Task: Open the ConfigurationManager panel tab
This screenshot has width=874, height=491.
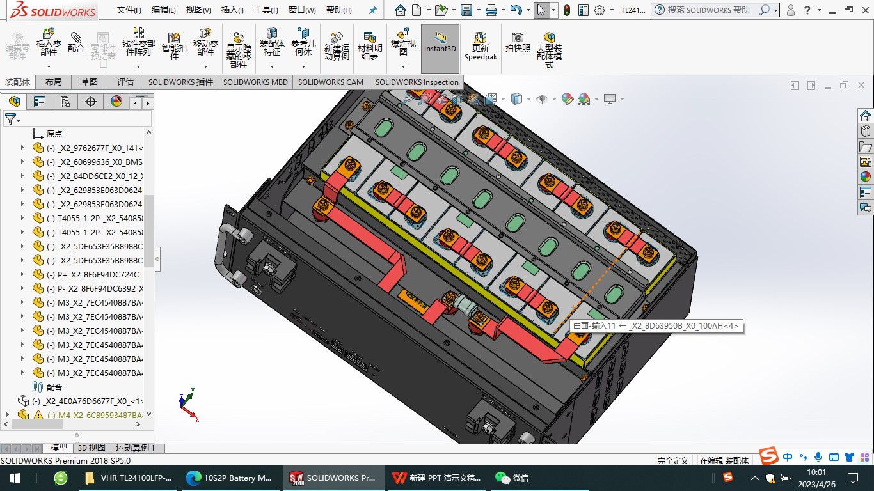Action: pos(65,102)
